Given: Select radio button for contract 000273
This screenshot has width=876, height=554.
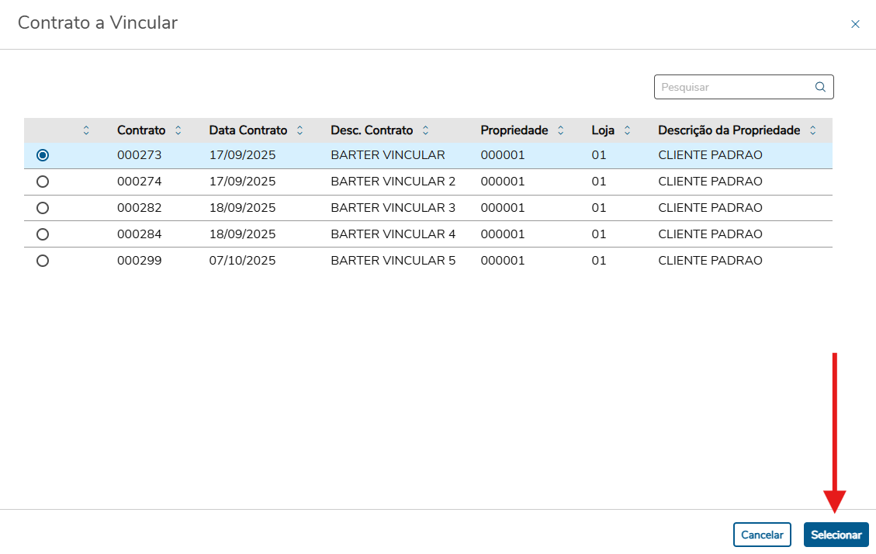Looking at the screenshot, I should 43,155.
